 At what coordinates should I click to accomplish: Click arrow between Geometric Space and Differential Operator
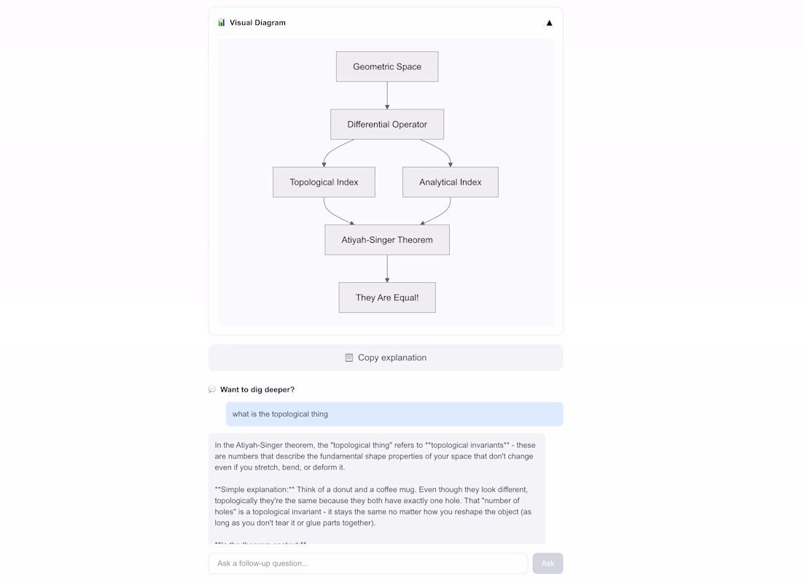[x=387, y=96]
